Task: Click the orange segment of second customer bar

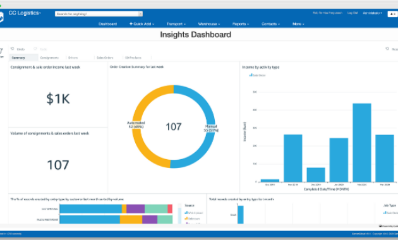Action: click(x=131, y=220)
